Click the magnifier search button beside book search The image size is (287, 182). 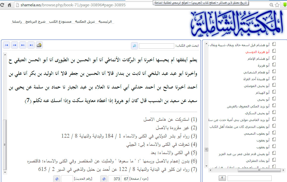(134, 46)
